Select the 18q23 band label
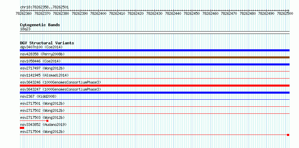Image resolution: width=299 pixels, height=148 pixels. (25, 29)
